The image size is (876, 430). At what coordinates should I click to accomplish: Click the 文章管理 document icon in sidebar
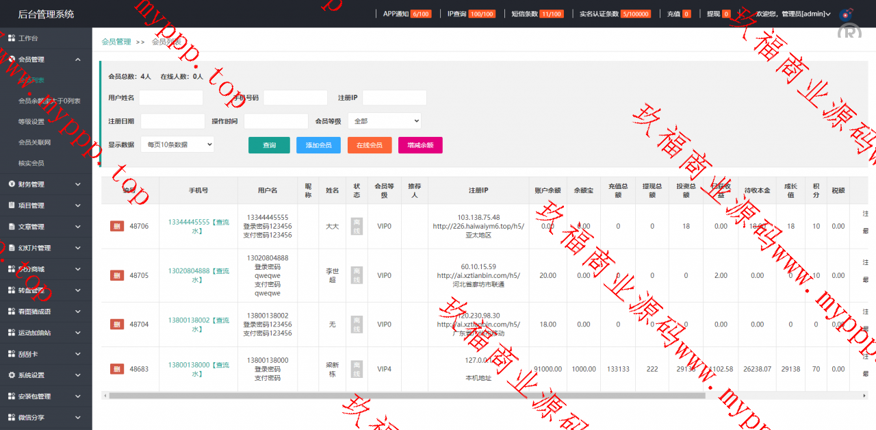pos(12,227)
